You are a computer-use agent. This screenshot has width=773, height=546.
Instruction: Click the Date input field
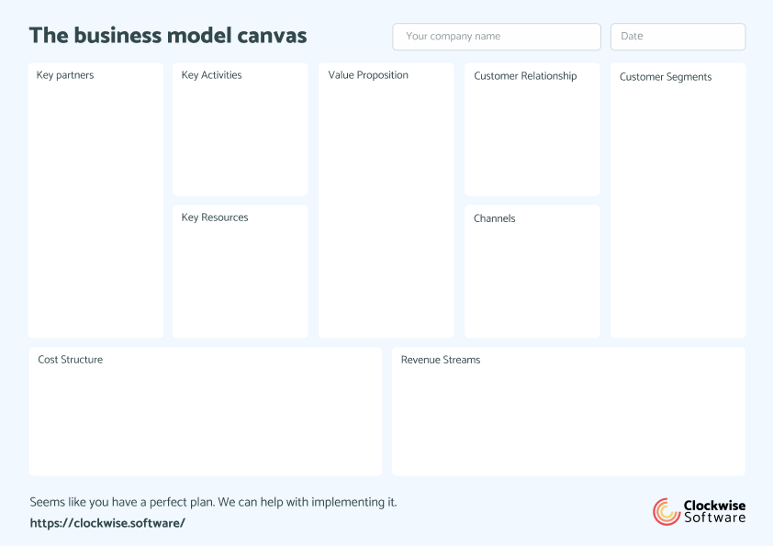[678, 37]
